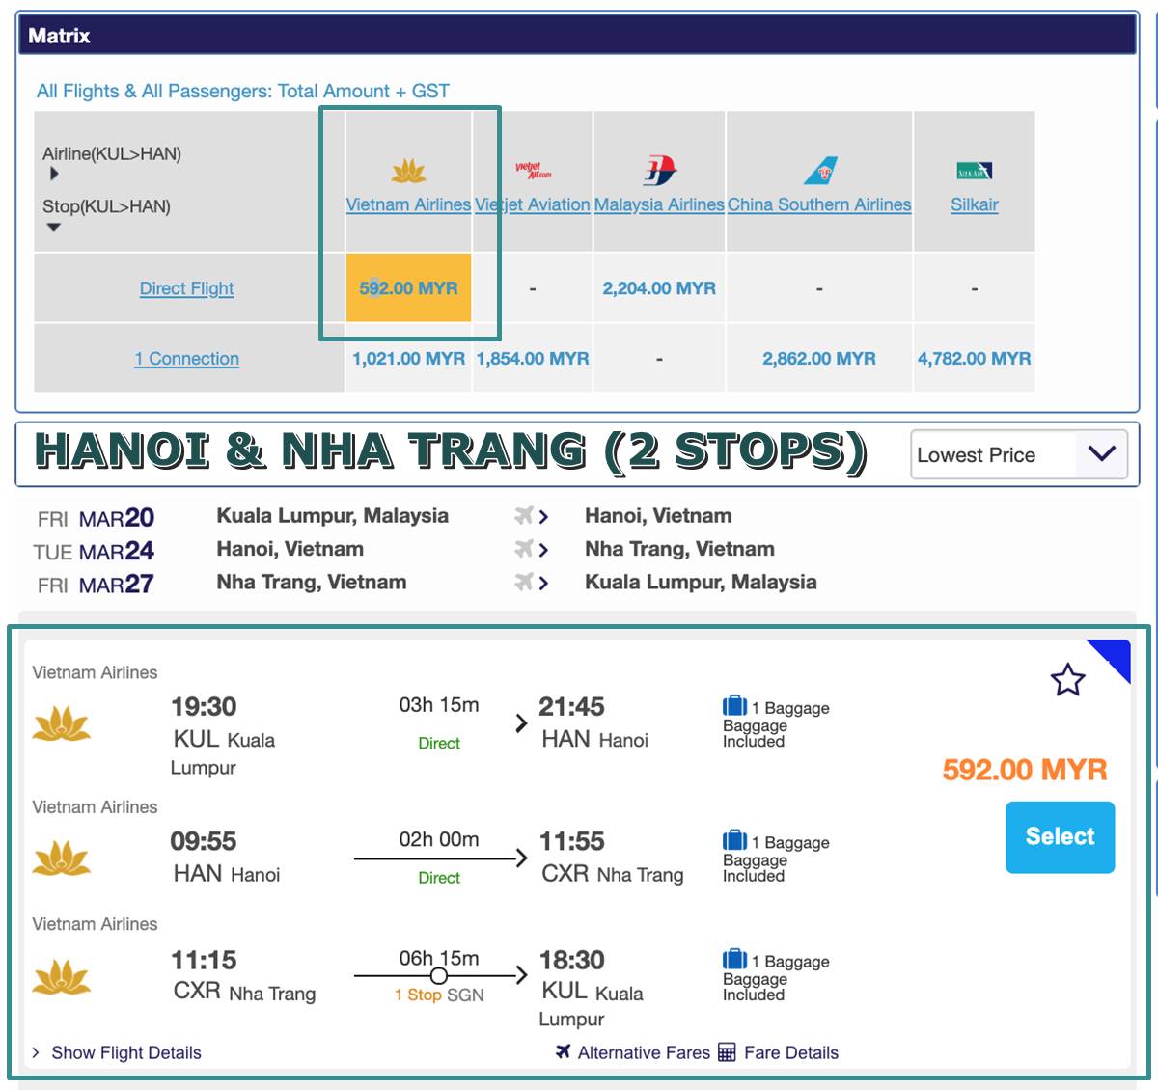Click the Alternative Fares airplane icon
Screen dimensions: 1158x1090
coord(564,1051)
